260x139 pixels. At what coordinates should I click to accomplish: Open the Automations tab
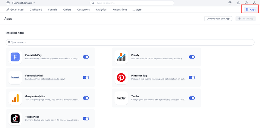point(120,10)
